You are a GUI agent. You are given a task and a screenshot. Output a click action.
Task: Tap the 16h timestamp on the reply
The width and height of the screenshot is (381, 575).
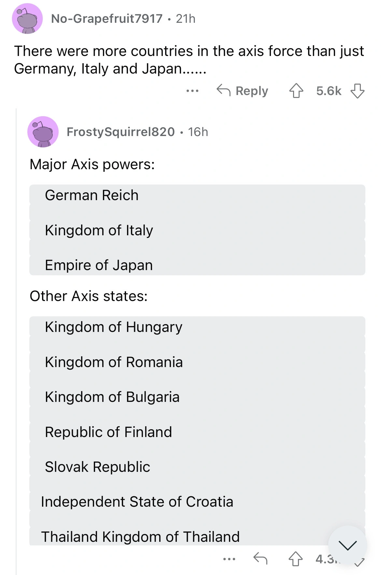(x=198, y=132)
